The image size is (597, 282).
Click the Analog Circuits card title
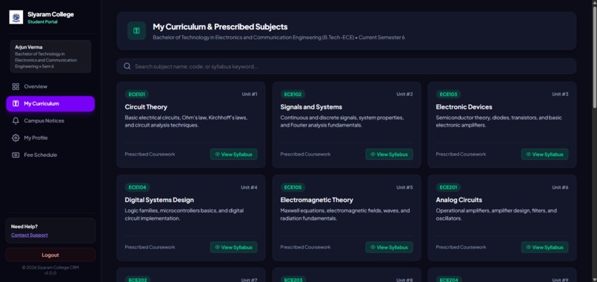click(x=458, y=200)
